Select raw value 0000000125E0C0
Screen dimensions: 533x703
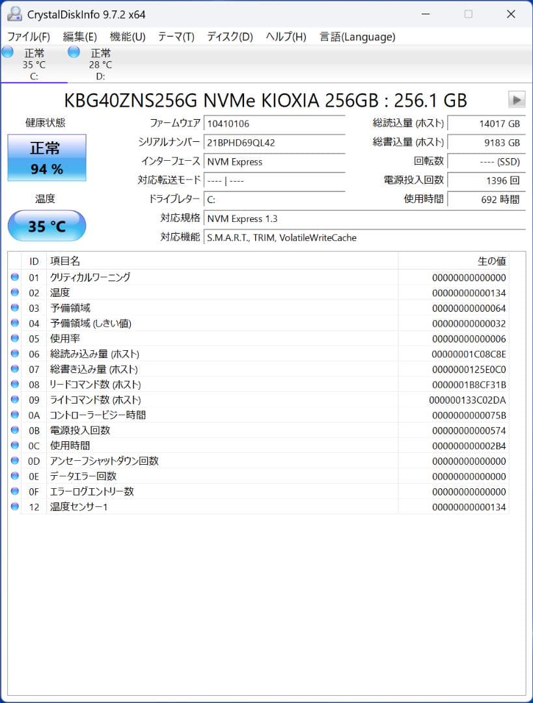pos(469,370)
